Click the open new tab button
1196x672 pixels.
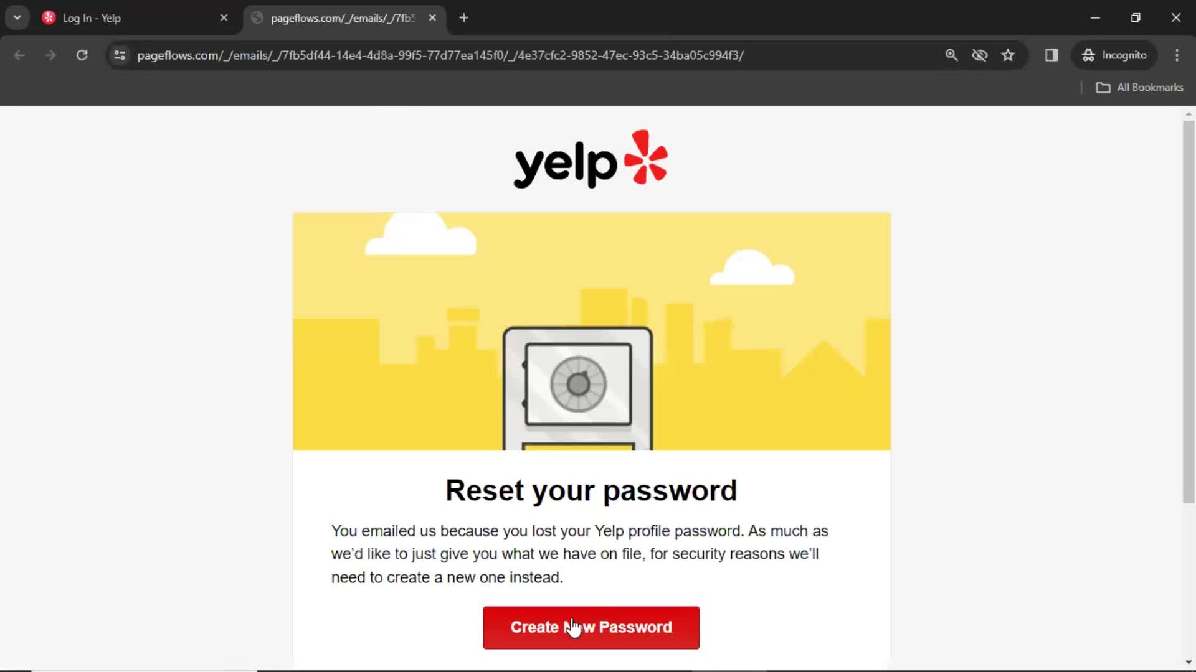[463, 17]
